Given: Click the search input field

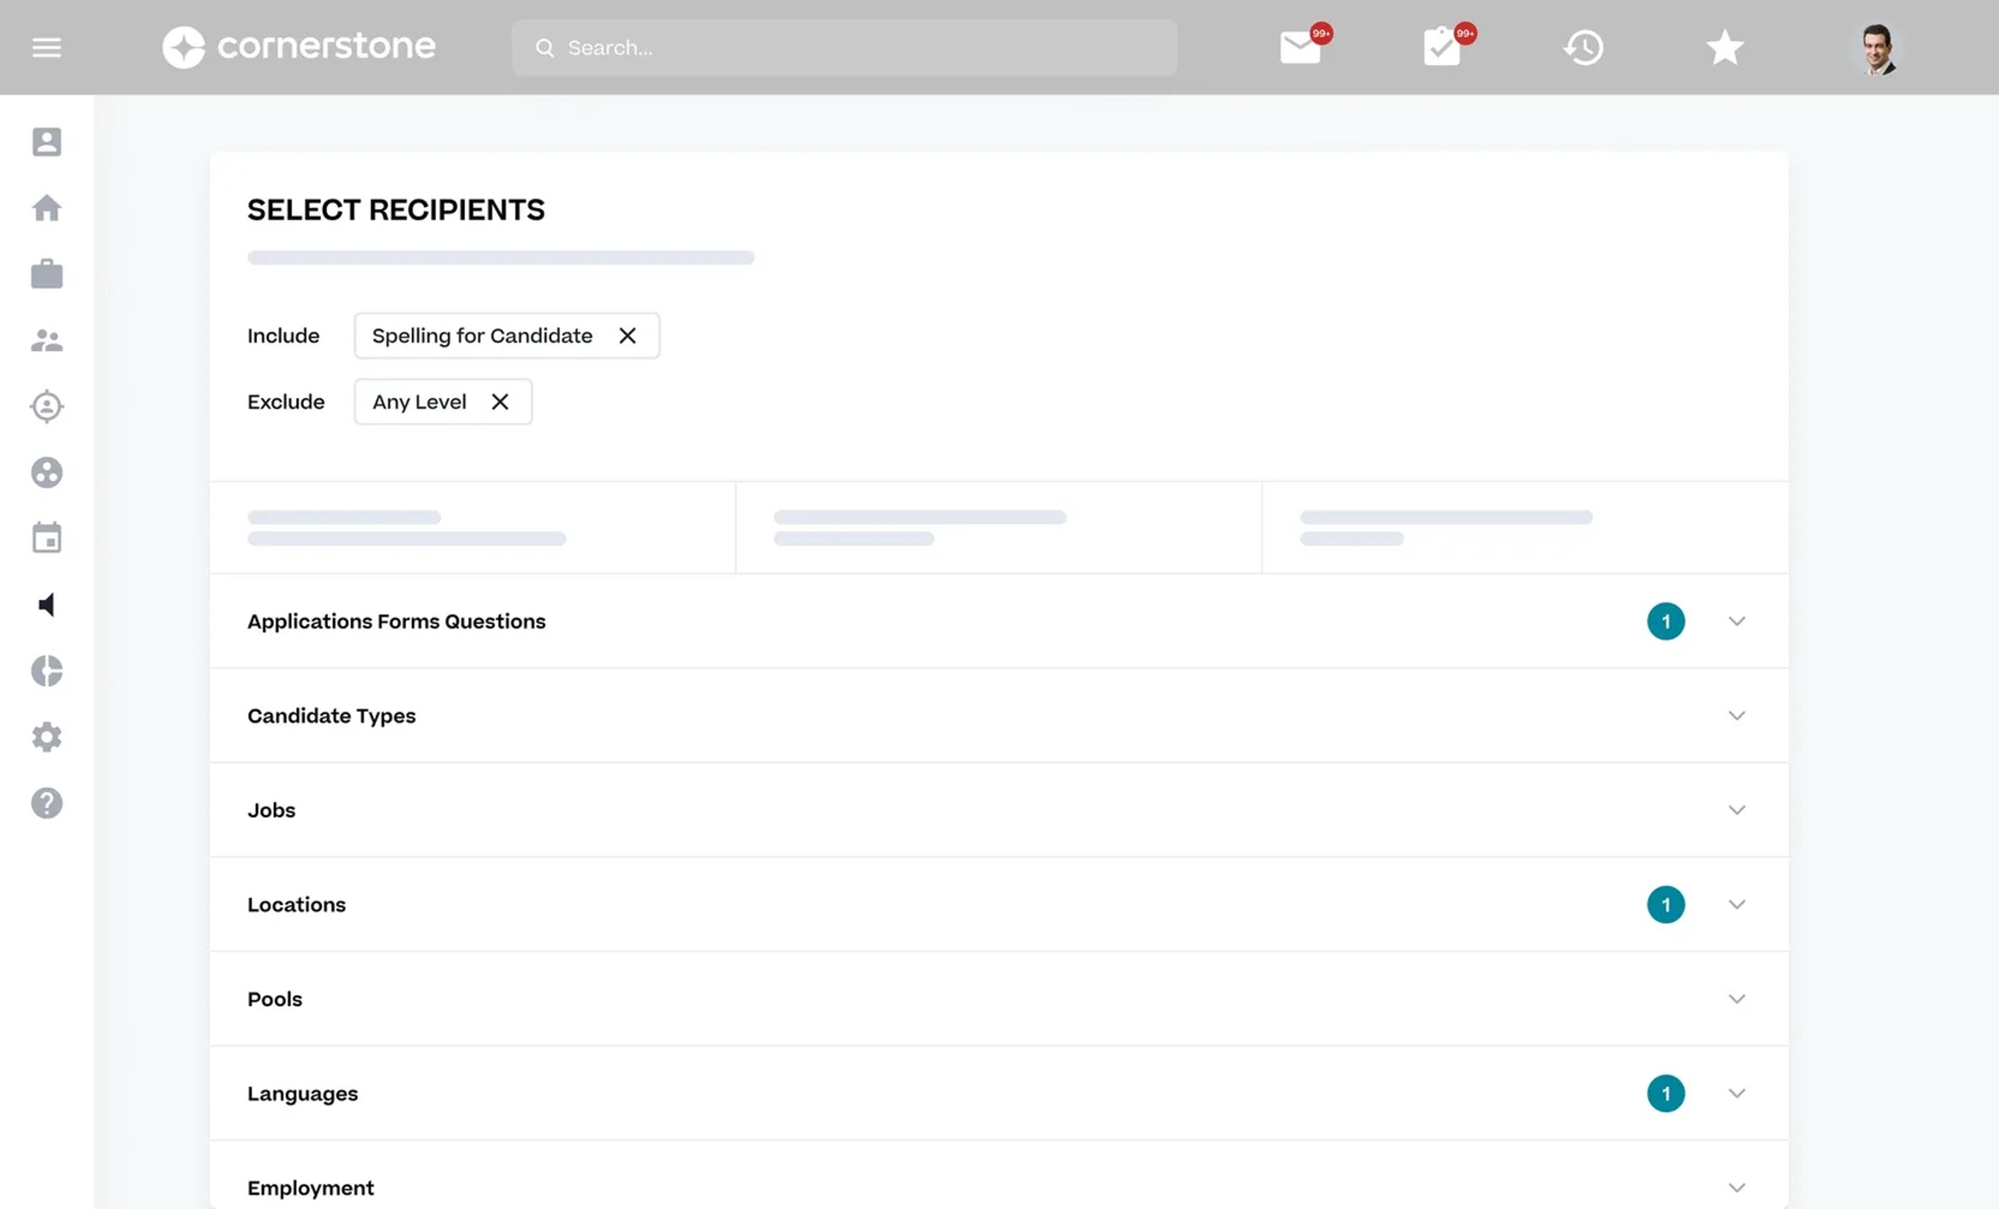Looking at the screenshot, I should tap(844, 46).
